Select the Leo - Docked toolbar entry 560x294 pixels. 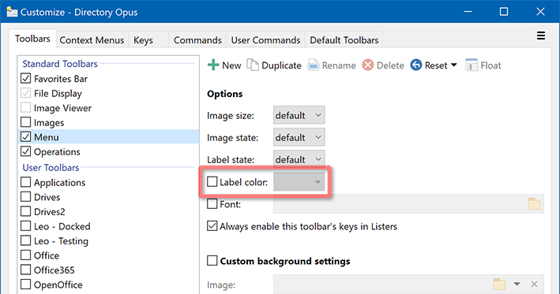108,226
